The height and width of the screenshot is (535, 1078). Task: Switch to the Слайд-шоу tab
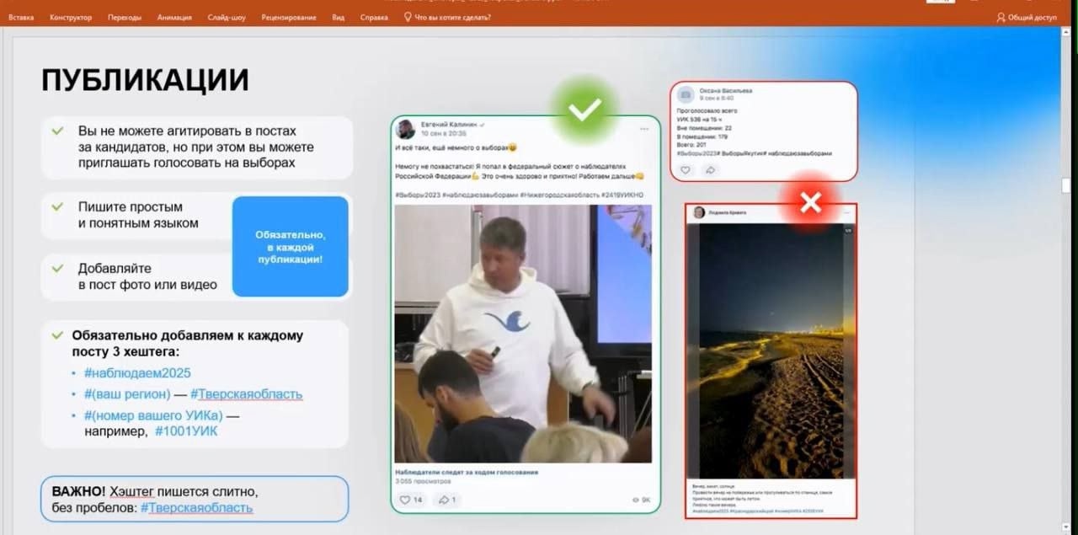227,17
